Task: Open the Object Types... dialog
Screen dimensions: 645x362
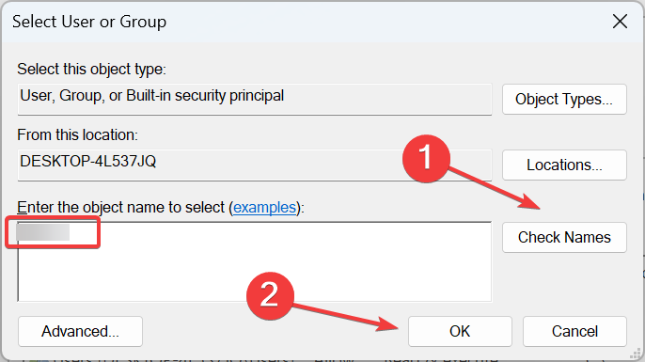Action: click(564, 99)
